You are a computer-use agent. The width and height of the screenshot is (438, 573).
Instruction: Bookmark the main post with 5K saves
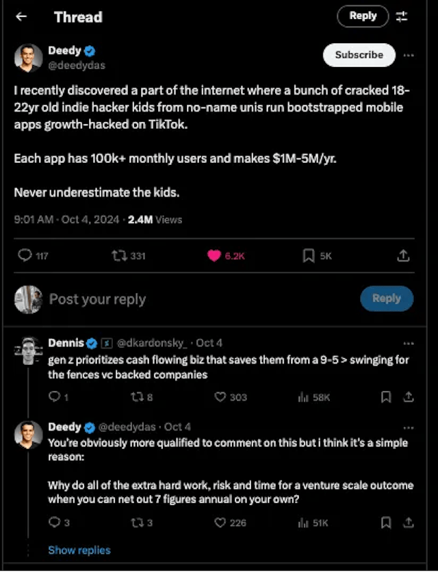(x=308, y=255)
